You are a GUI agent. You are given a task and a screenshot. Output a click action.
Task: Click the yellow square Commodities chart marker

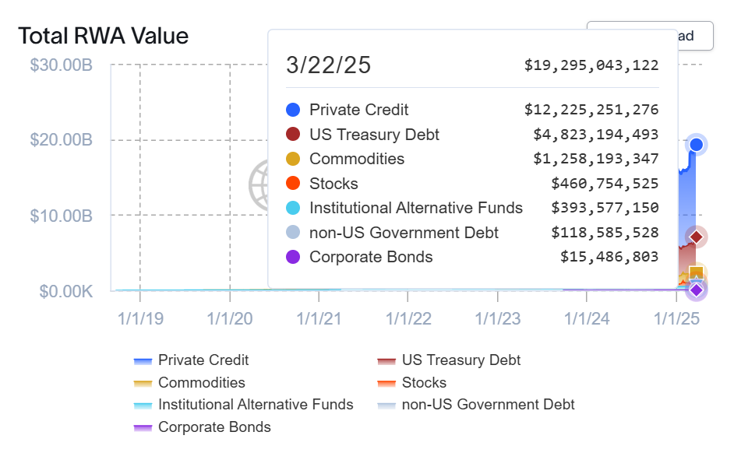[697, 273]
